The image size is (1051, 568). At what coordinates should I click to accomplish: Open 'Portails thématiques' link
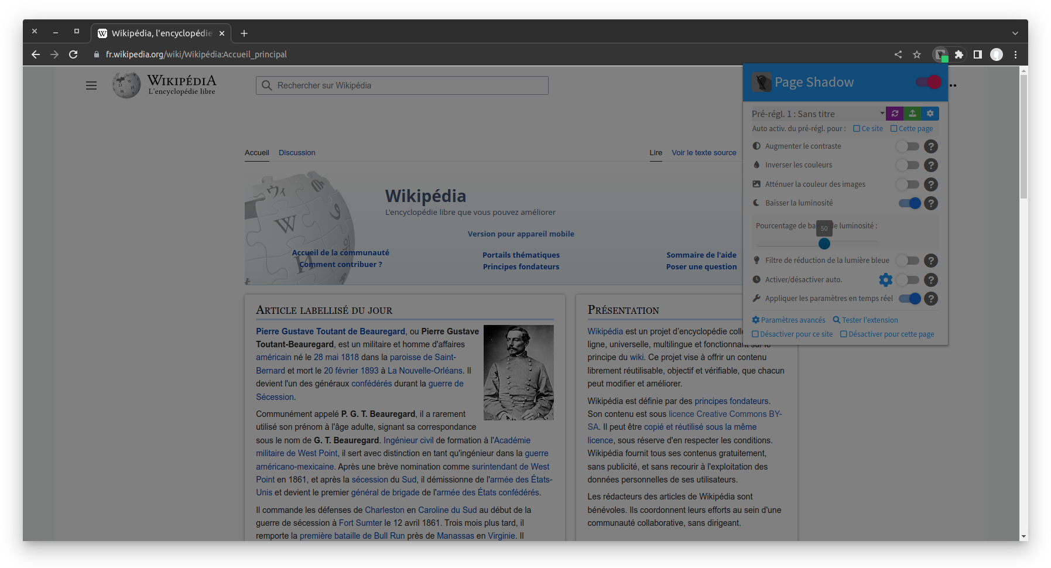tap(521, 255)
